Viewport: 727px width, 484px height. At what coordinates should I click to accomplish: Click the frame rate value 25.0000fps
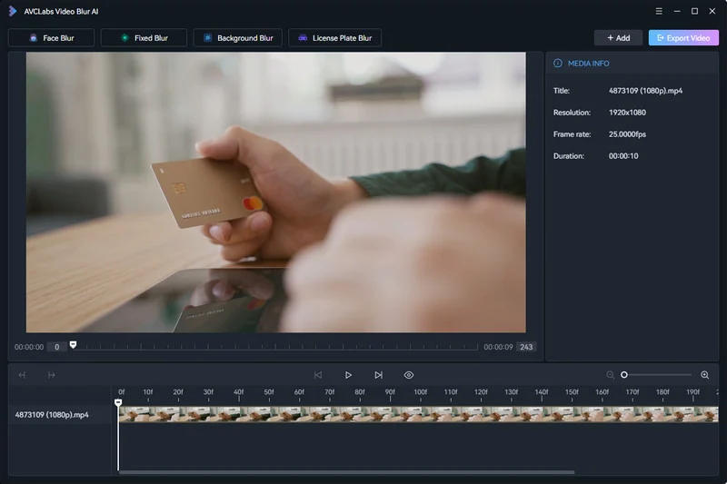627,134
